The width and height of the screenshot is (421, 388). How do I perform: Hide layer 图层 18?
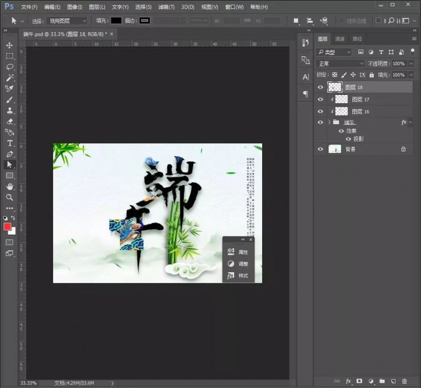pyautogui.click(x=320, y=87)
